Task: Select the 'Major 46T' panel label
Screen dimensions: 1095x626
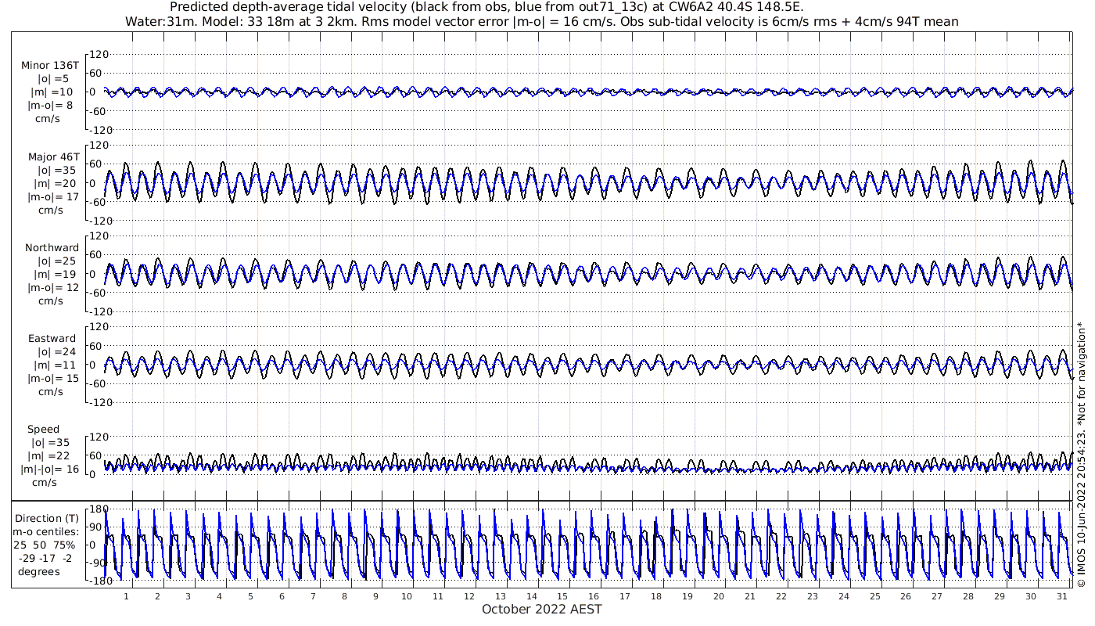Action: pyautogui.click(x=53, y=157)
